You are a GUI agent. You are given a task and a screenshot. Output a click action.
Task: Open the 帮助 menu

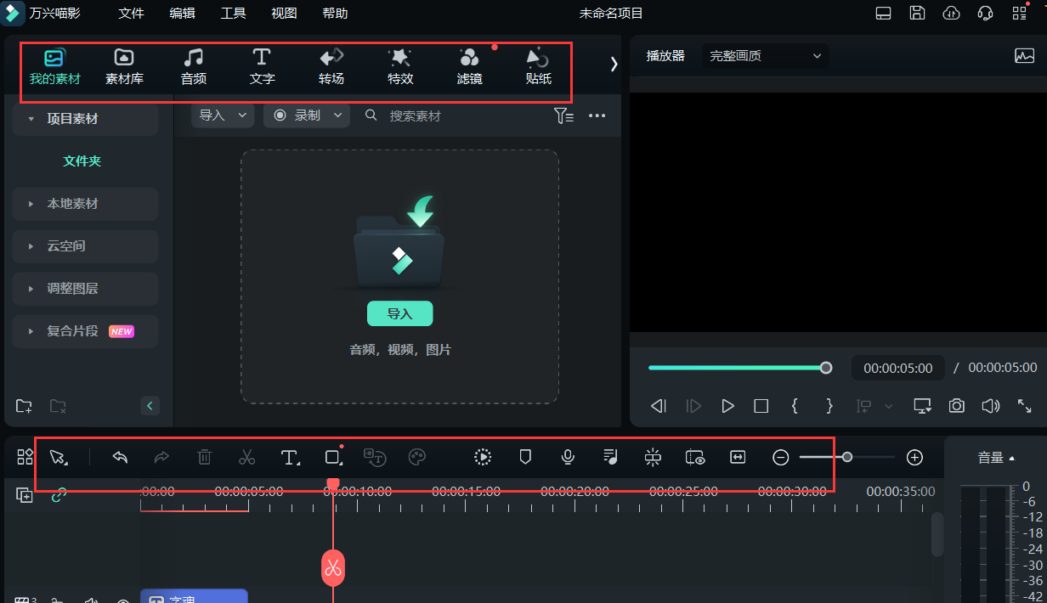[335, 13]
